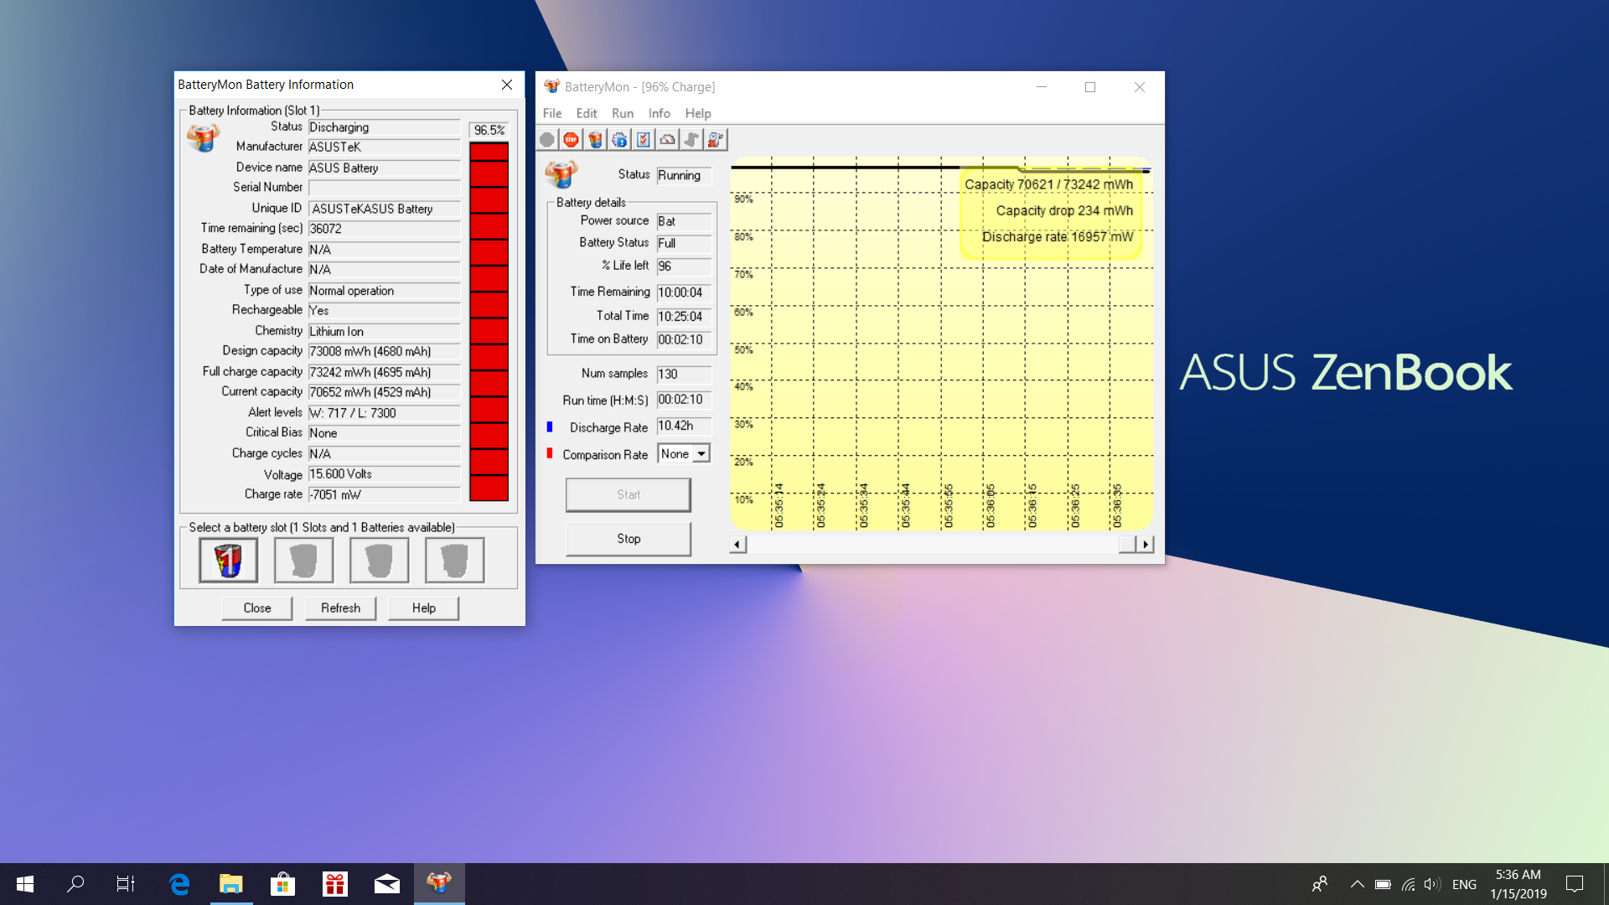The height and width of the screenshot is (905, 1609).
Task: Refresh the battery information
Action: tap(340, 608)
